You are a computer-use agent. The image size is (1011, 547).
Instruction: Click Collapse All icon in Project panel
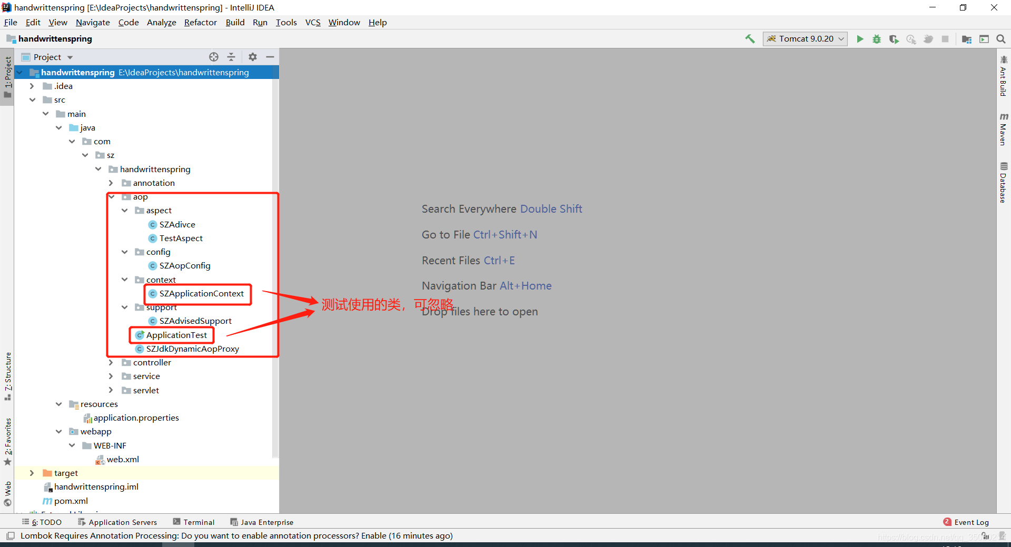(x=231, y=57)
